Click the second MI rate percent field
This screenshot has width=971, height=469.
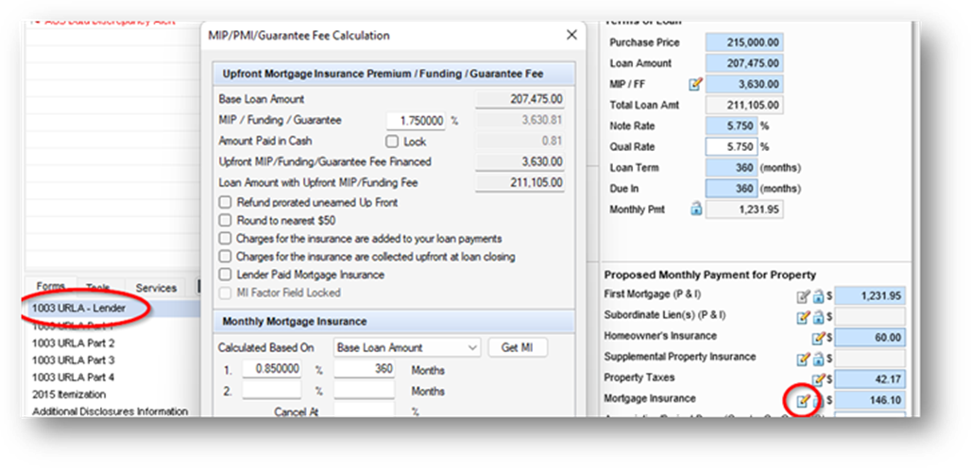pos(271,391)
